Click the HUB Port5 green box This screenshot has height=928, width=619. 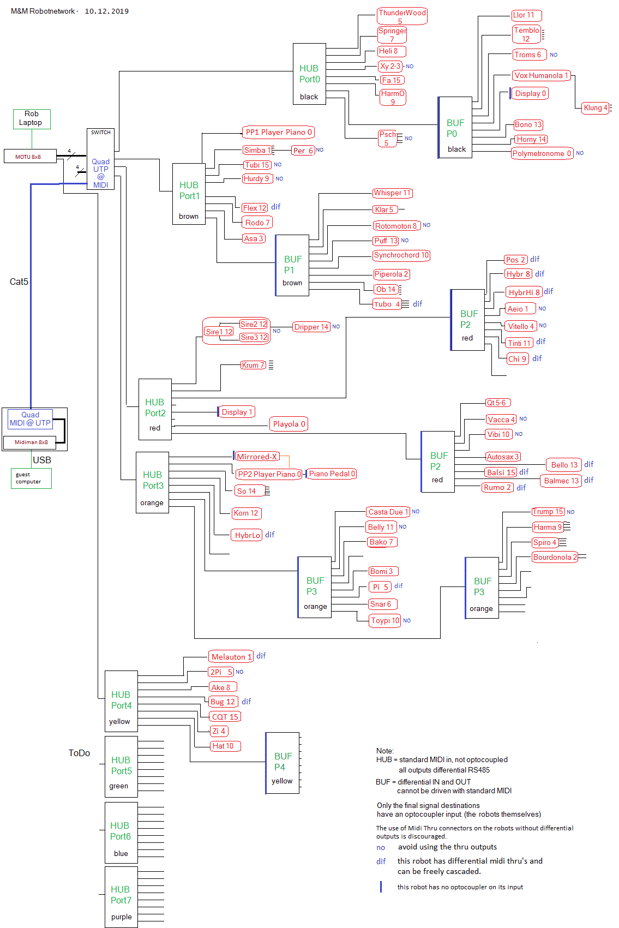click(121, 767)
